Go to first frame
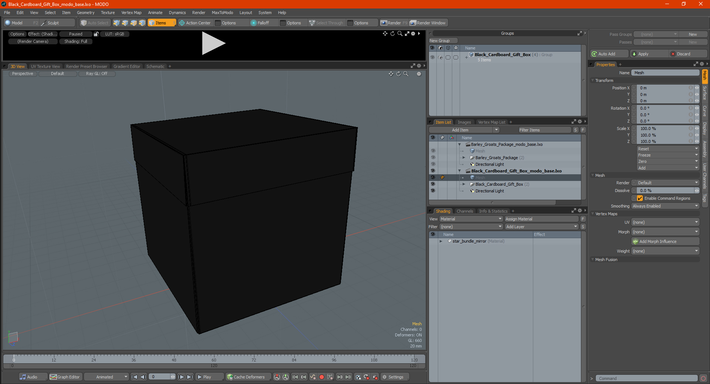This screenshot has width=710, height=384. pos(135,377)
